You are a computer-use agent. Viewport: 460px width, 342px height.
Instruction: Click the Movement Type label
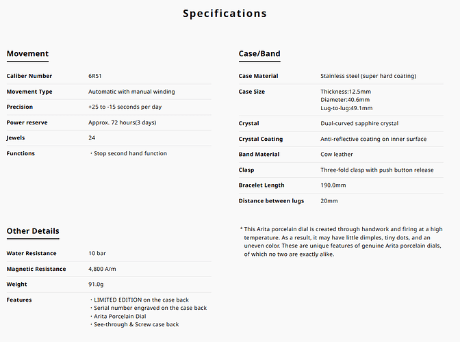pyautogui.click(x=29, y=92)
